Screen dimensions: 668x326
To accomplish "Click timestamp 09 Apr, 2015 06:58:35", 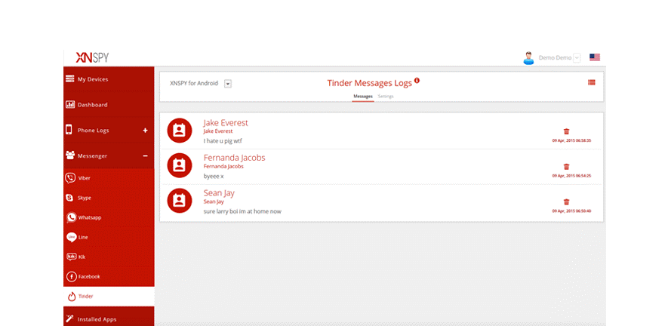I will 571,140.
